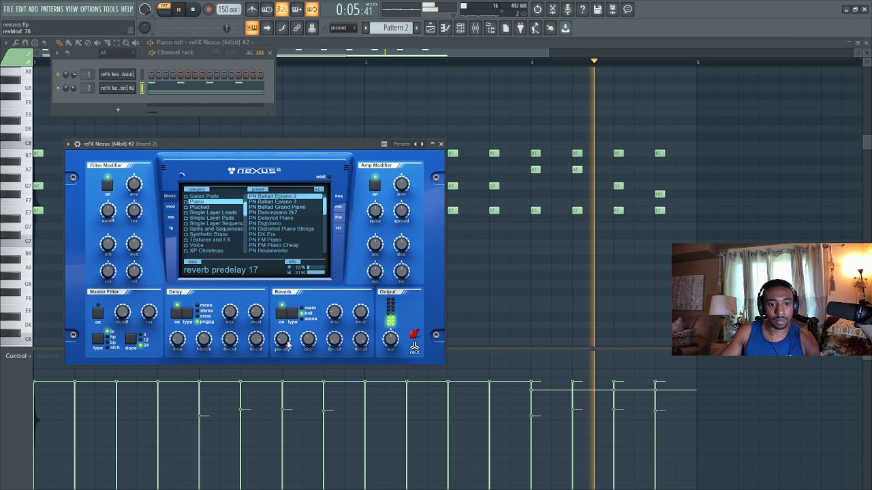Open the FILE menu
872x490 pixels.
click(x=9, y=9)
